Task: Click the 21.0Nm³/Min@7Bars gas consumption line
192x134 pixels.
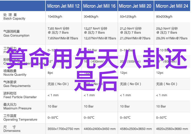Action: pyautogui.click(x=135, y=38)
